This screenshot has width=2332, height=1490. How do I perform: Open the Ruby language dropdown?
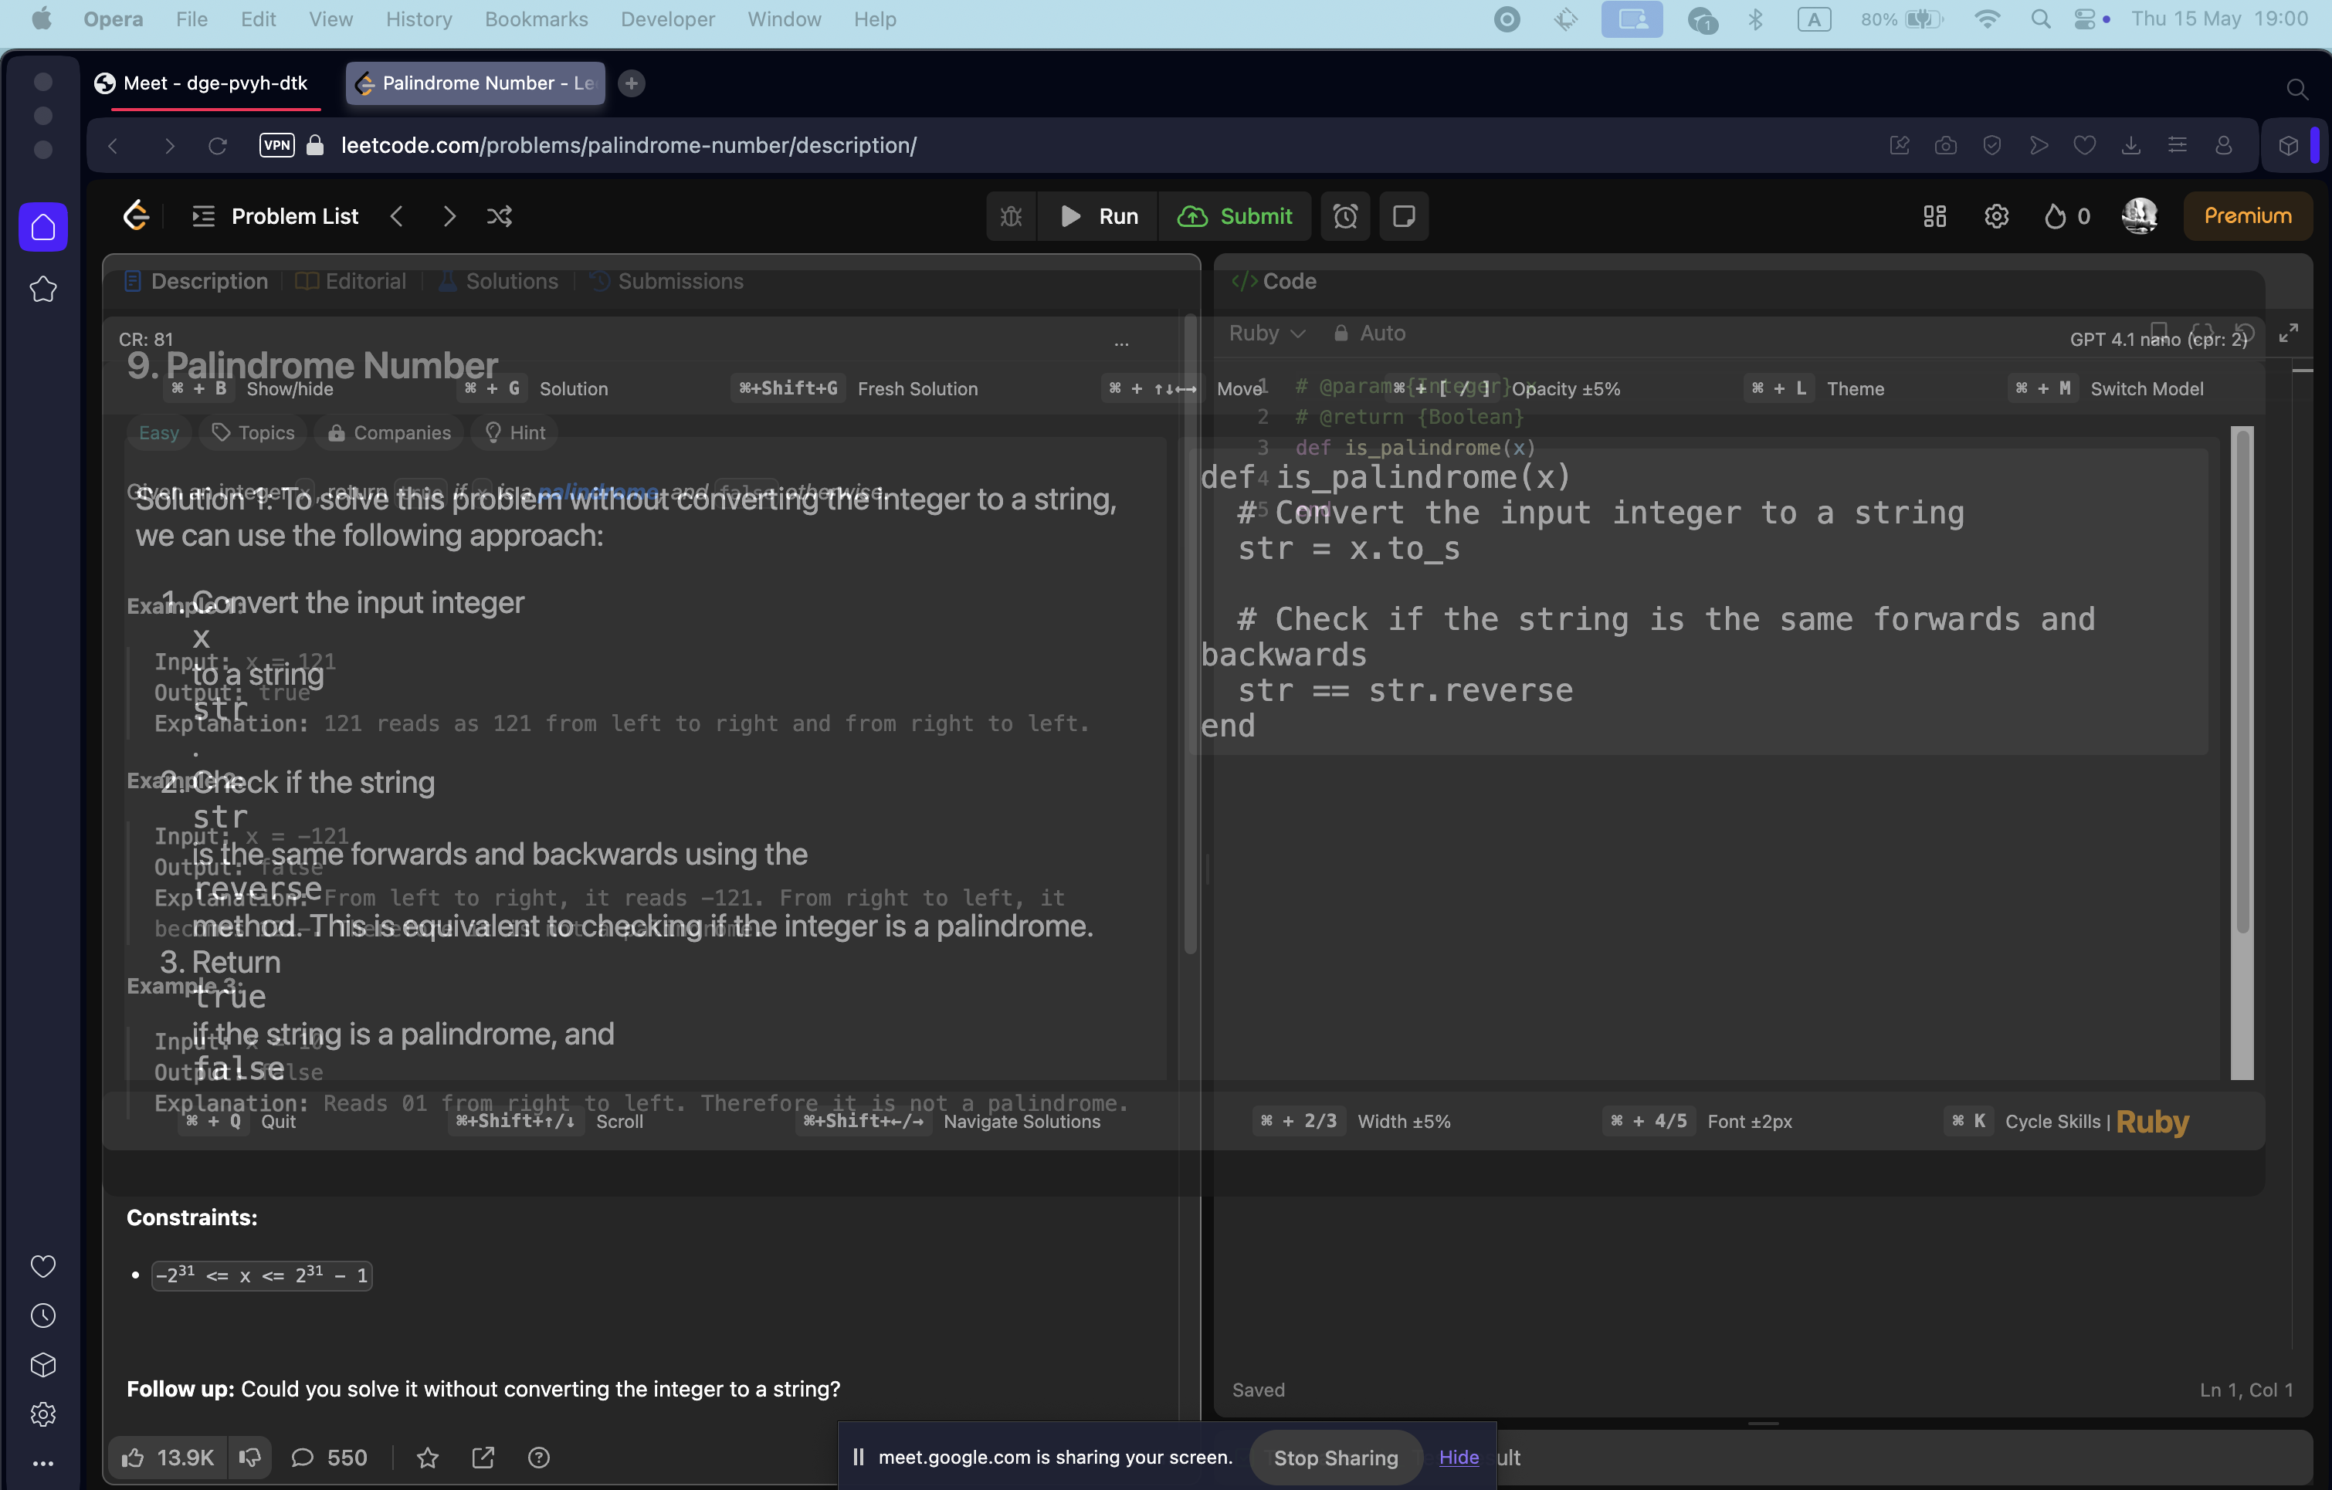click(x=1266, y=333)
